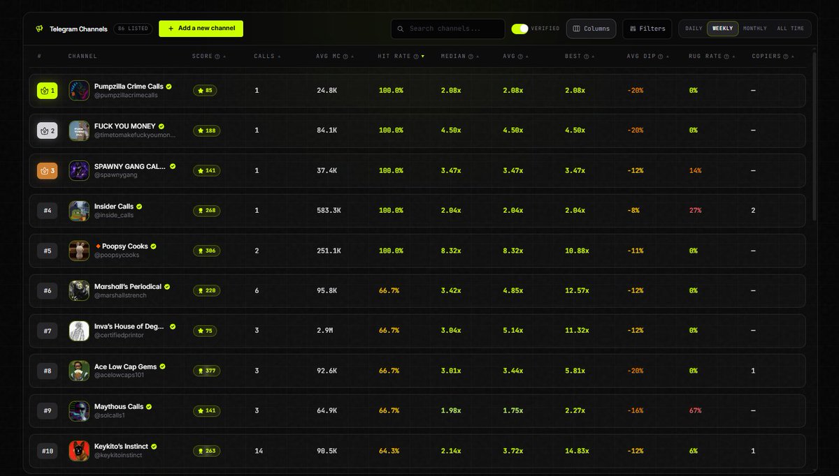Sort by Best column

pos(579,57)
